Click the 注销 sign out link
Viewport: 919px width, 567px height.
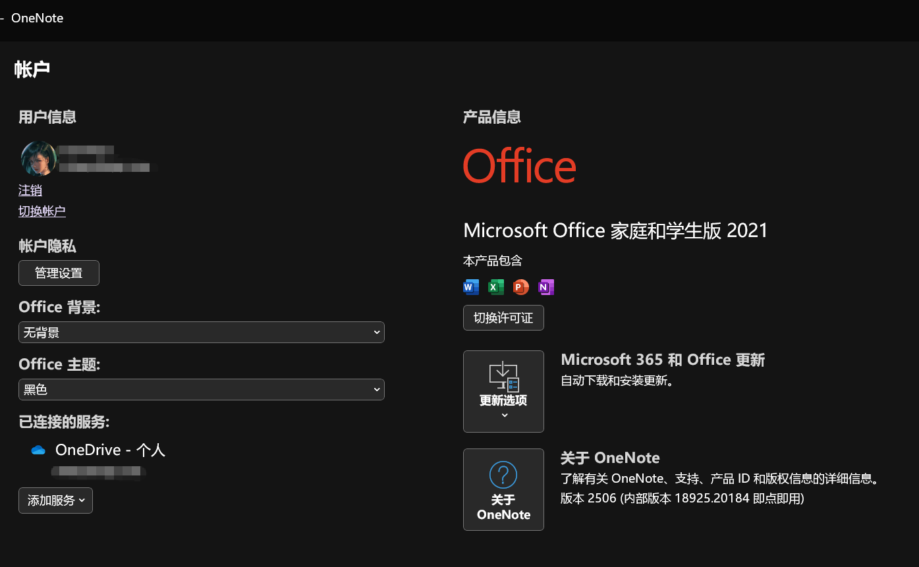(30, 190)
